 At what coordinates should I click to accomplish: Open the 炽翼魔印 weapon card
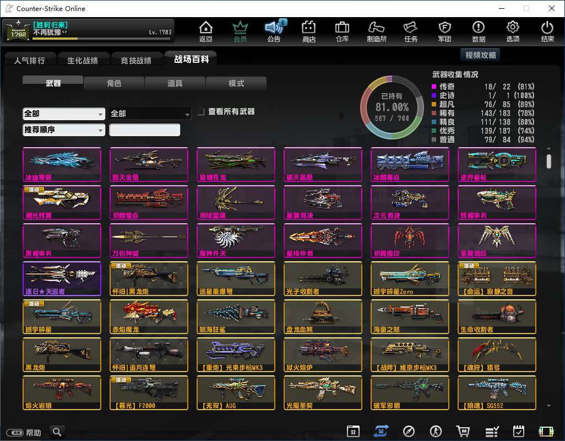coord(410,240)
